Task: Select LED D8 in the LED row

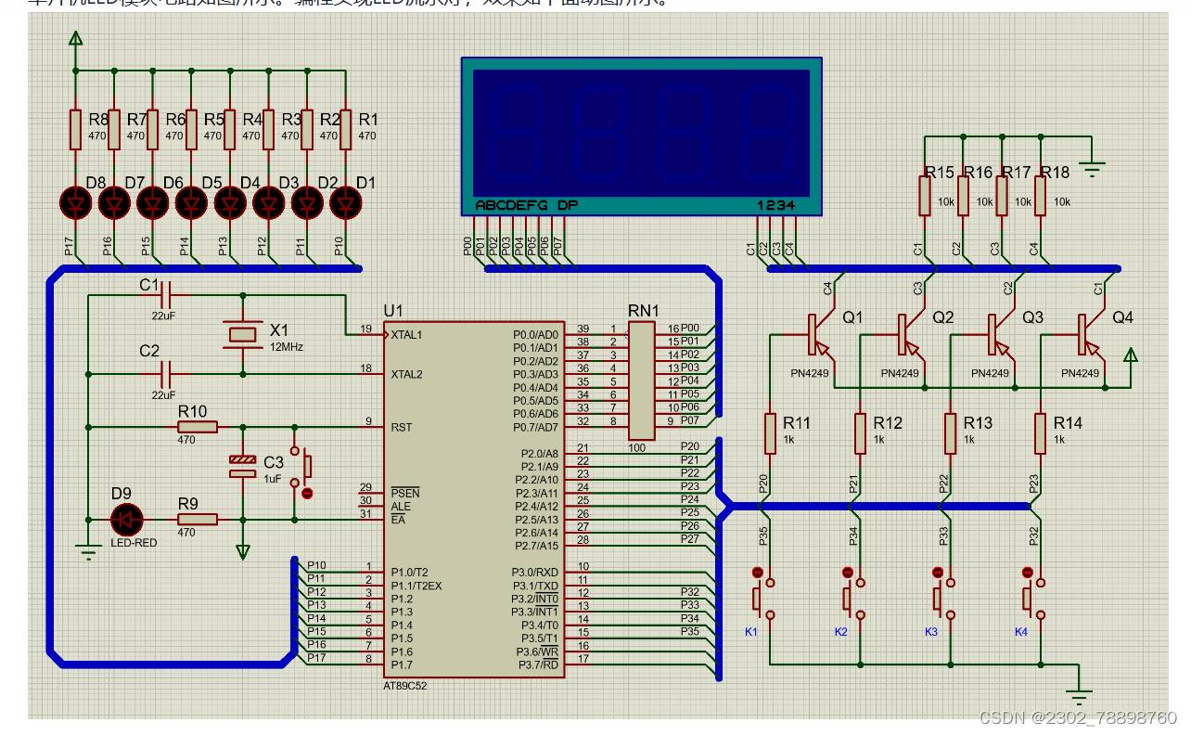Action: tap(75, 202)
